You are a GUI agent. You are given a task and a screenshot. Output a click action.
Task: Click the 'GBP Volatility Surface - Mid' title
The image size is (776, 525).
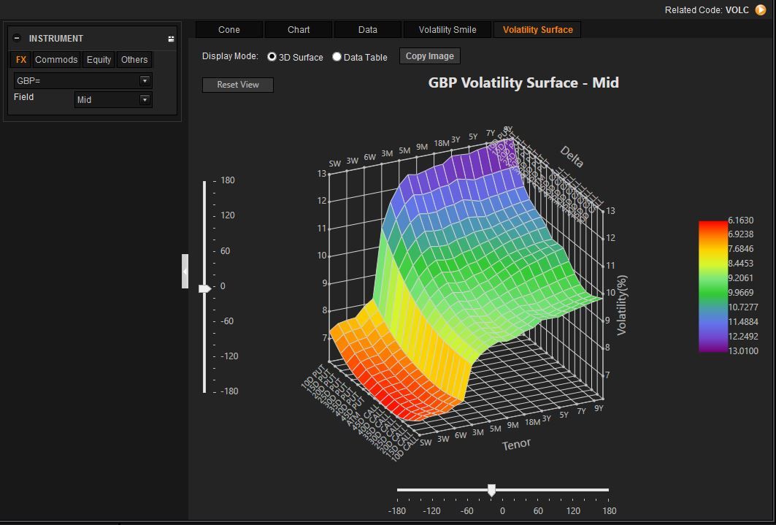pyautogui.click(x=523, y=82)
